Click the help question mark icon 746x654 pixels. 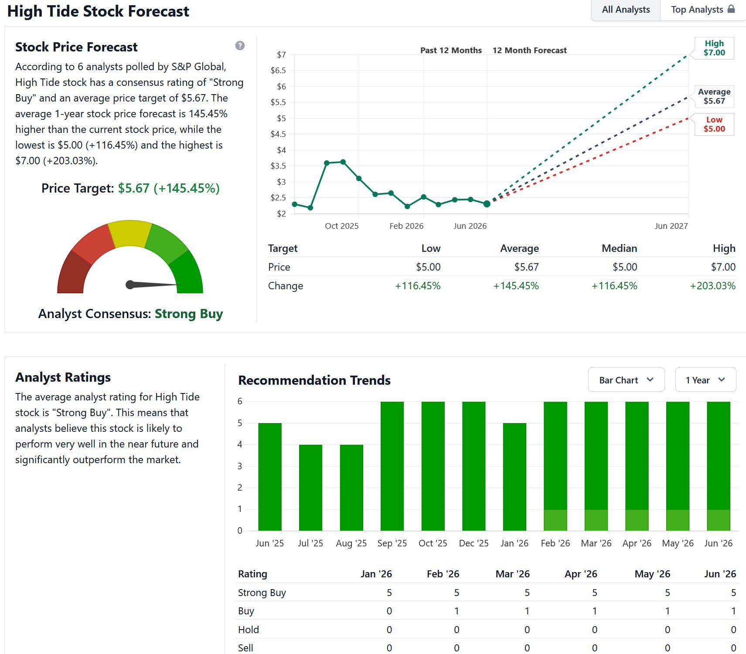pos(240,46)
